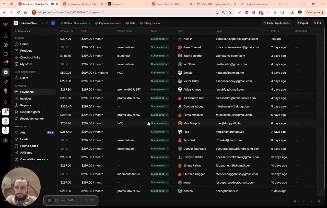The height and width of the screenshot is (208, 327).
Task: Stop the screen recording
Action: [50, 201]
